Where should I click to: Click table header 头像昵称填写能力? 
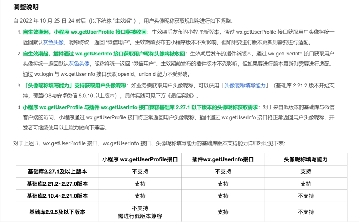click(x=306, y=159)
